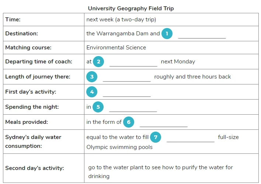Click the next week two-day trip text
261x184 pixels.
121,20
